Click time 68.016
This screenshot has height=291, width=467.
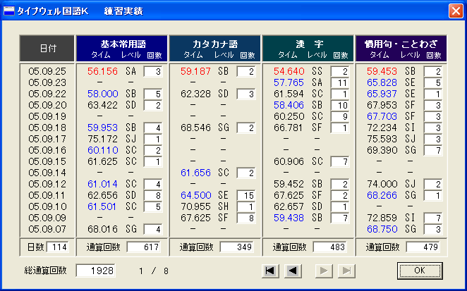pyautogui.click(x=102, y=230)
